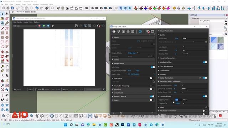Toggle the Volumetric Environment switch
Viewport: 228px width, 128px height.
(x=204, y=111)
